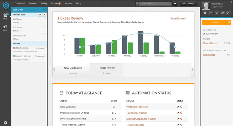Click the edit pencil icon under ResellerPanel
This screenshot has width=233, height=126.
pos(223,13)
